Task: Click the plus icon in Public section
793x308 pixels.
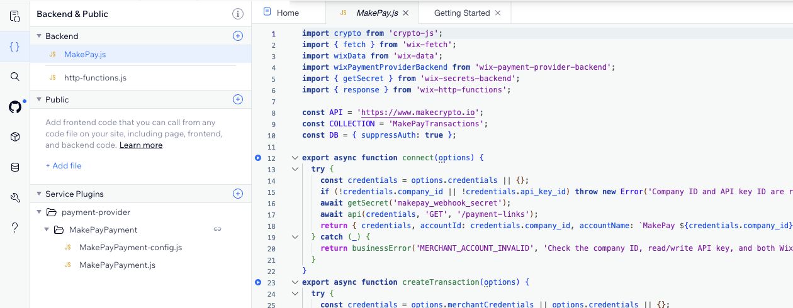Action: tap(237, 99)
